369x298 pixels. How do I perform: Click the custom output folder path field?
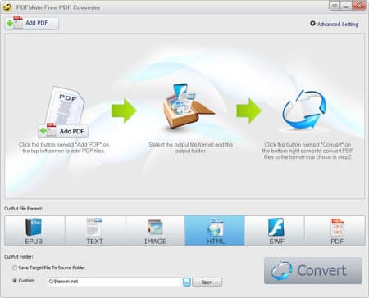point(114,282)
